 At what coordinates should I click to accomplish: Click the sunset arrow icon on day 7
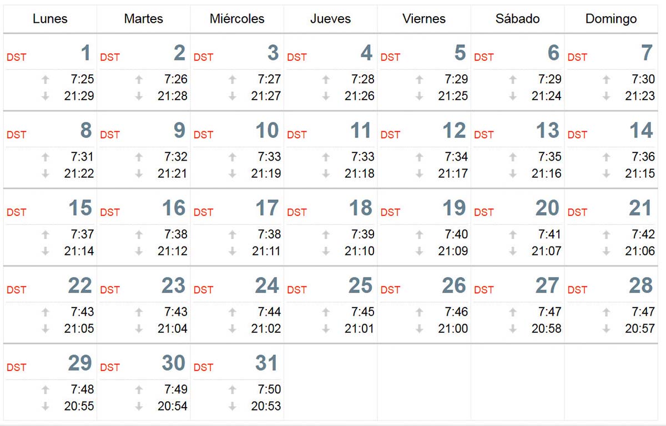point(607,96)
